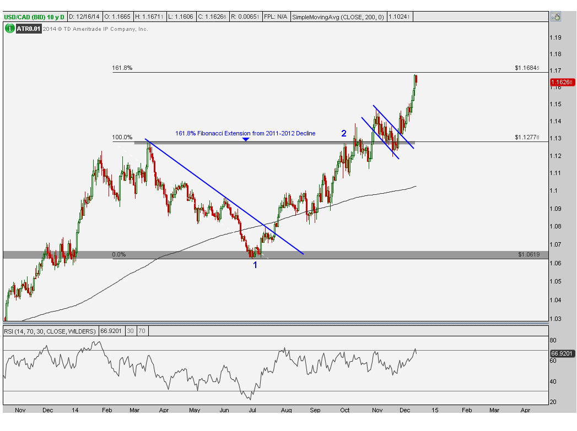
Task: Click the $1.0619 price label
Action: click(529, 255)
